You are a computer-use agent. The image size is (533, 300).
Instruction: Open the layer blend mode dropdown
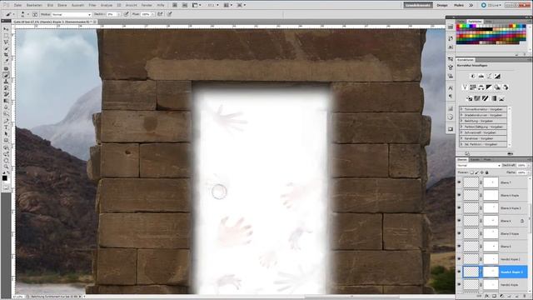point(479,165)
